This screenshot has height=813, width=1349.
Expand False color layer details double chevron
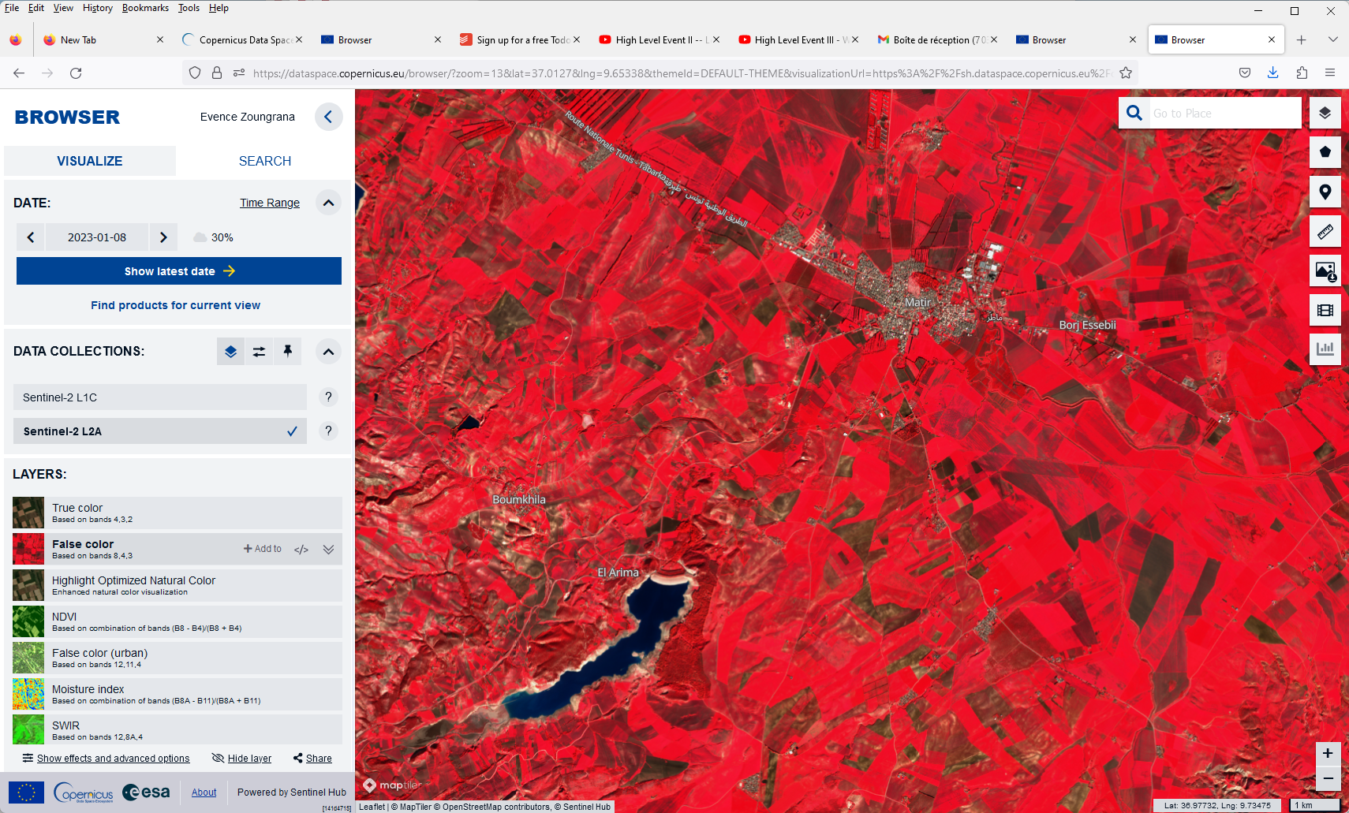coord(329,550)
